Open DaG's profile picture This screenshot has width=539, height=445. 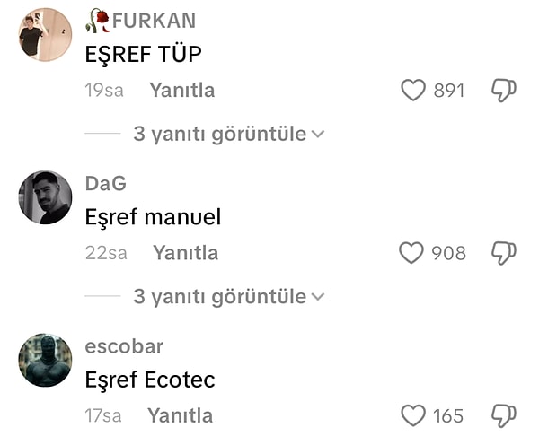click(x=45, y=197)
